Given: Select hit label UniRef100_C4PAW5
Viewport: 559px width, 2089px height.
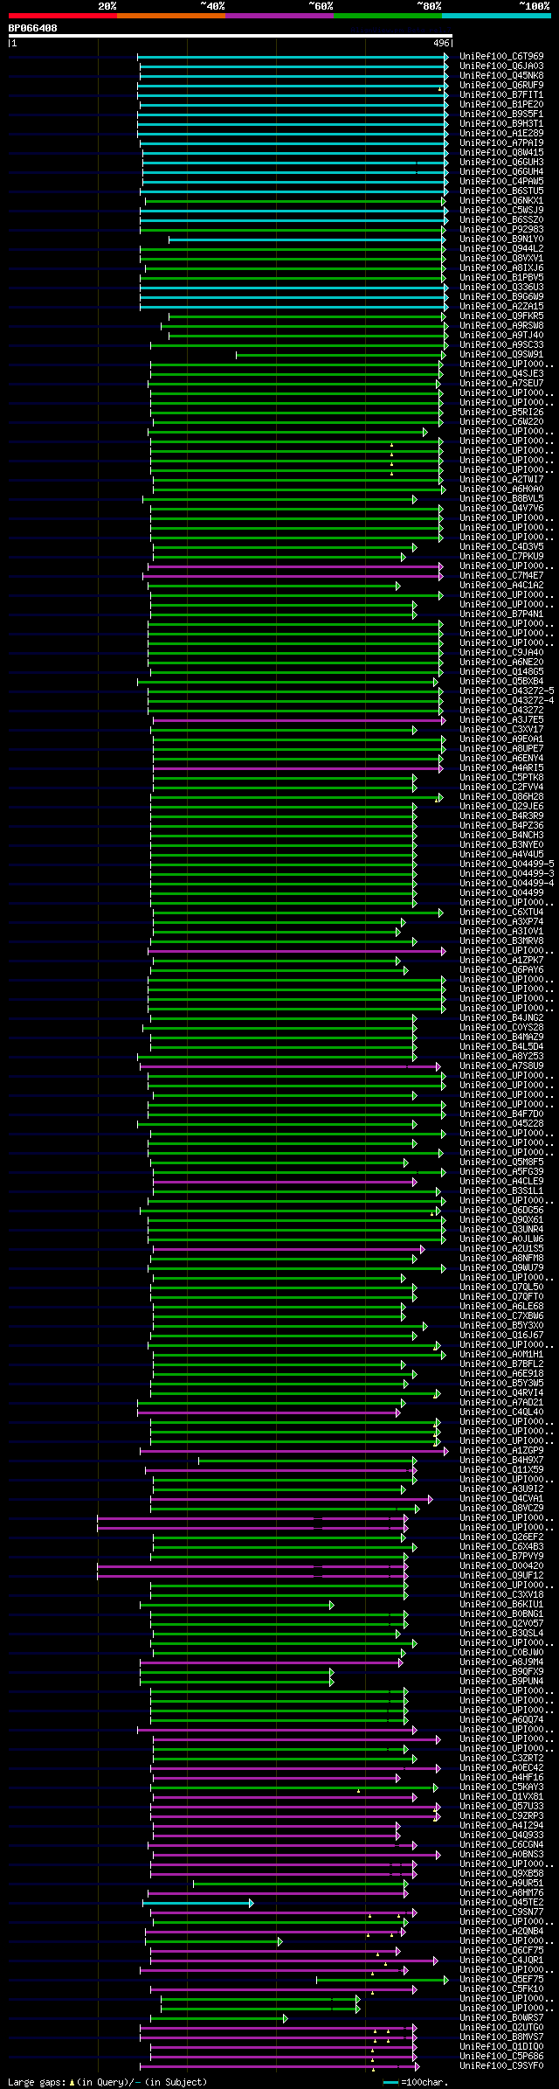Looking at the screenshot, I should point(501,181).
